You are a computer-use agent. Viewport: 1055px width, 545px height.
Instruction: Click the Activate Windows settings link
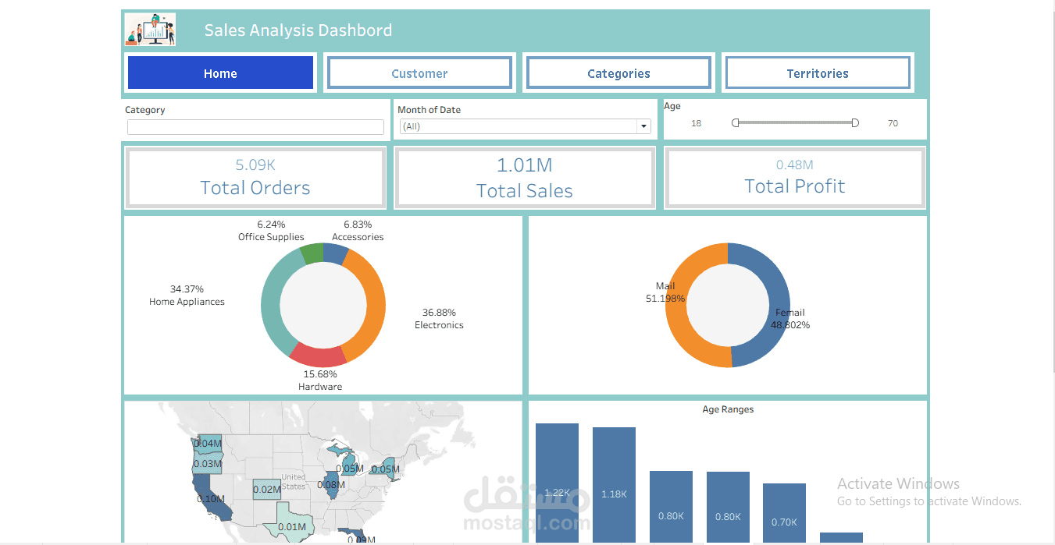click(x=929, y=501)
